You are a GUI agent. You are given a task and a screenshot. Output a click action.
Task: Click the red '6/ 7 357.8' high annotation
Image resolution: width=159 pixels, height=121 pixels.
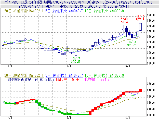[140, 18]
